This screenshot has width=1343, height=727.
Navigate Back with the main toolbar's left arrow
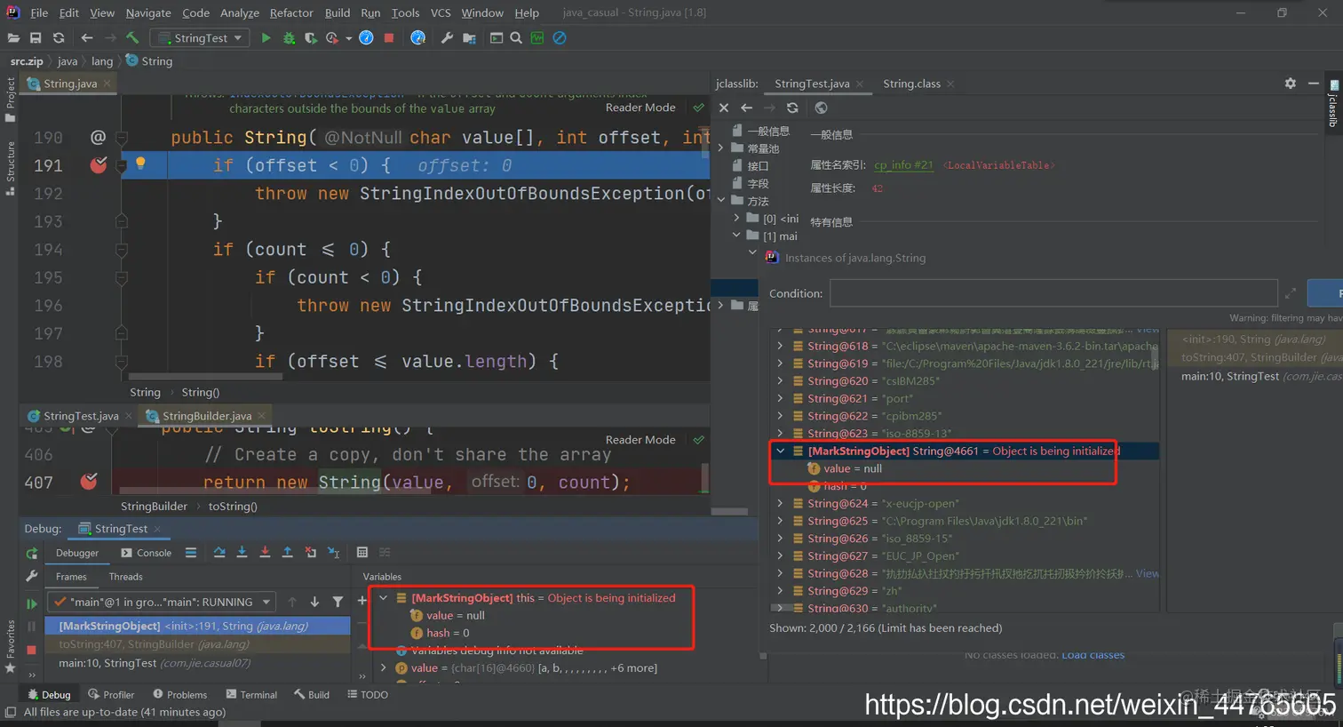[86, 38]
